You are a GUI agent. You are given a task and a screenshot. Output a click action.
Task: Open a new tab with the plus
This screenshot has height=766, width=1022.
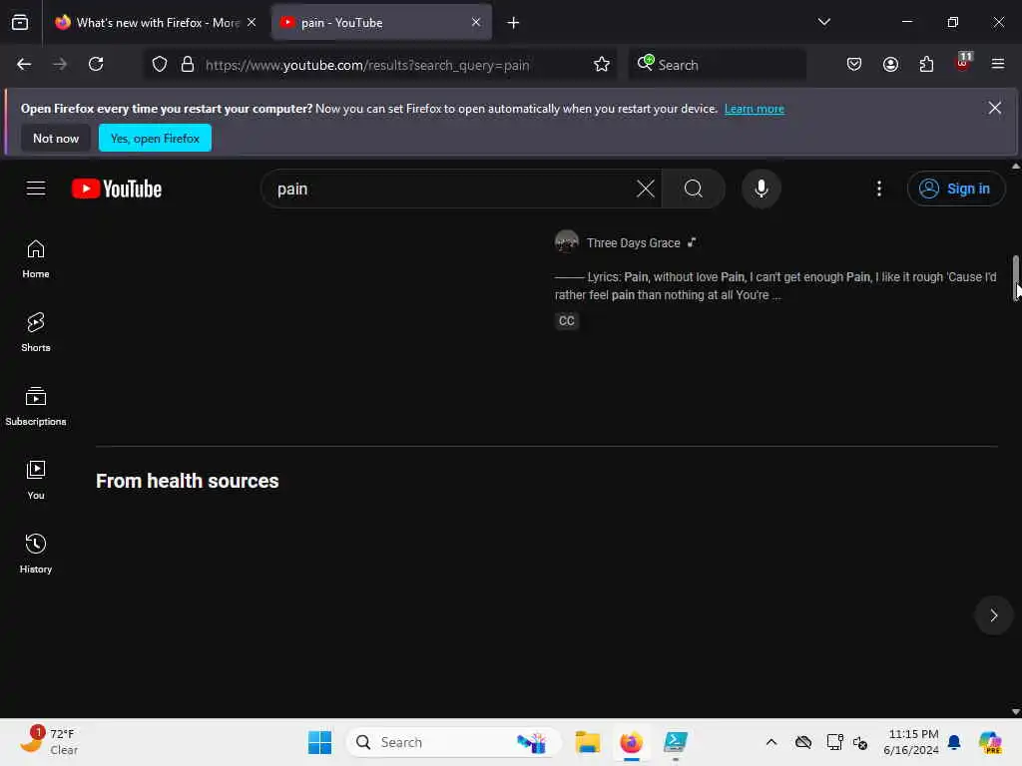[x=514, y=23]
